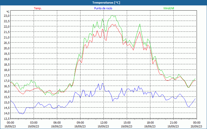Click the 12:00 time label
207x129 pixels.
click(103, 123)
